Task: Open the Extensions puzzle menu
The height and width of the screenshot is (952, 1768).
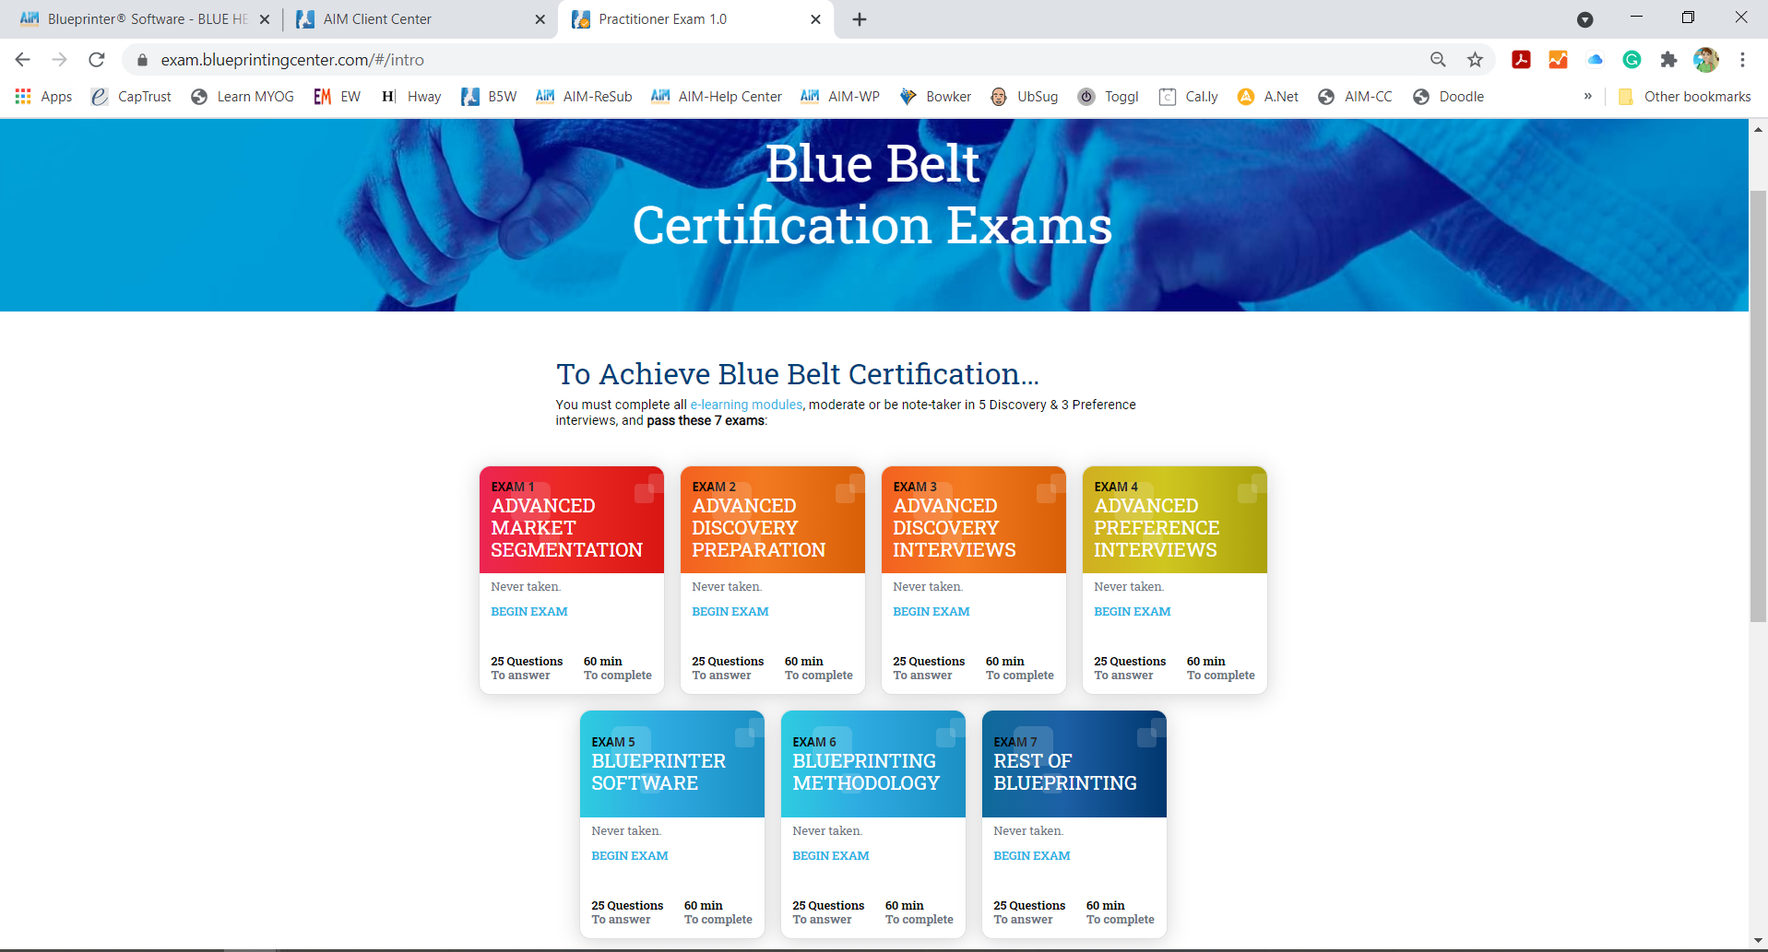Action: (x=1669, y=60)
